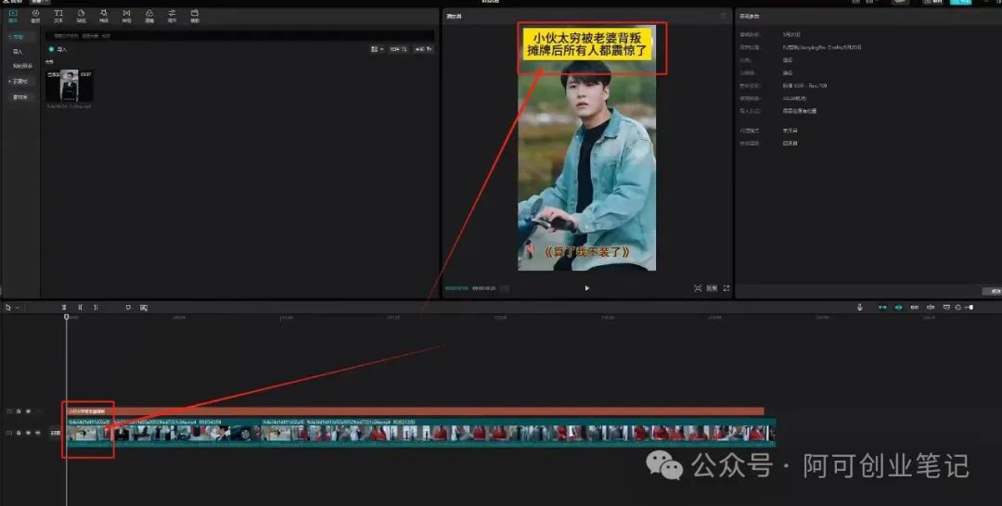Select the Adjust icon in top toolbar

(172, 16)
